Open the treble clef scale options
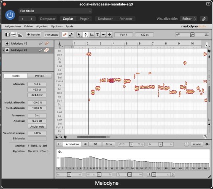 pyautogui.click(x=60, y=45)
